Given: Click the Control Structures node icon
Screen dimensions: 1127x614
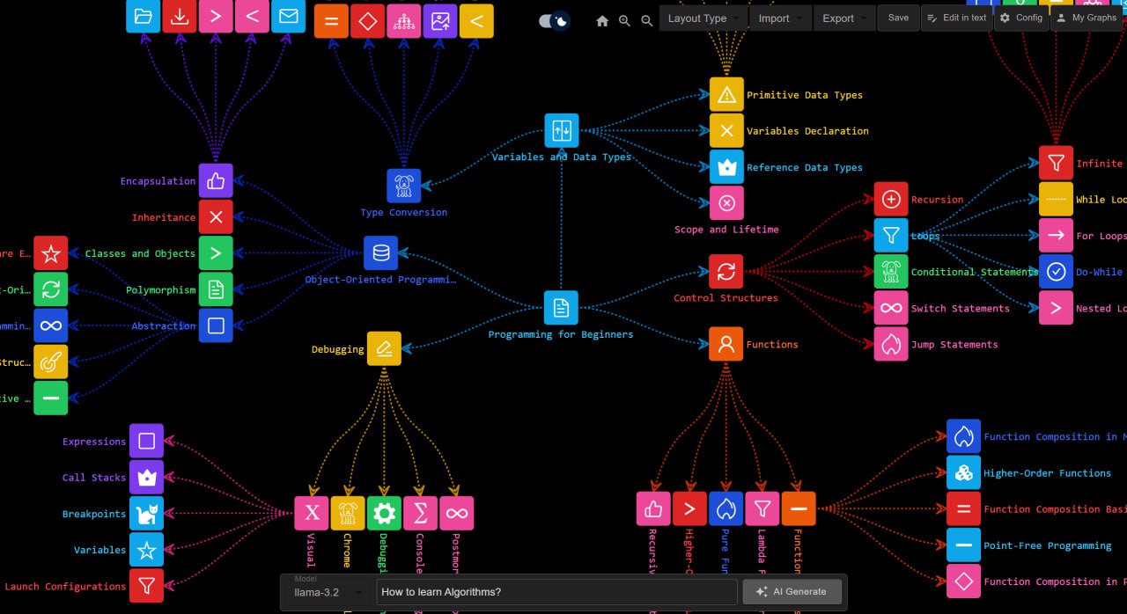Looking at the screenshot, I should click(726, 272).
